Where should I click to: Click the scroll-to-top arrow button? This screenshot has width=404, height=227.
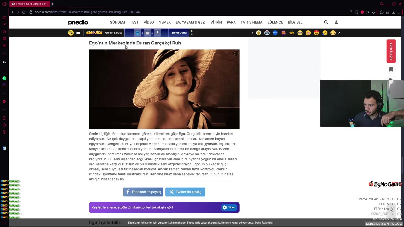pos(391,211)
